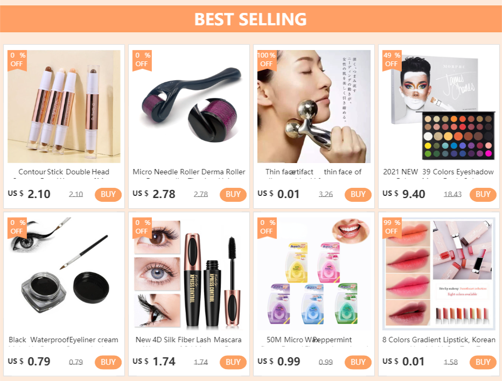502x381 pixels.
Task: Open the 2021 NEW 39 Colors Eyeshadow title
Action: tap(438, 172)
